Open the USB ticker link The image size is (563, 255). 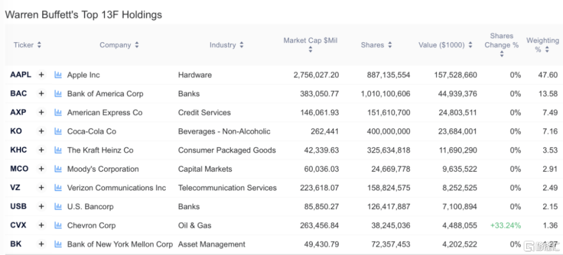pyautogui.click(x=18, y=207)
